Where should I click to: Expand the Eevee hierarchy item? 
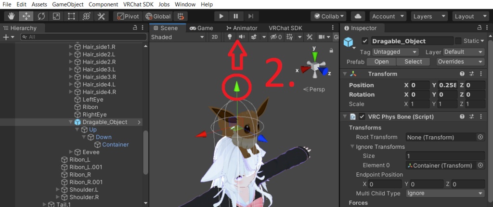click(x=71, y=152)
